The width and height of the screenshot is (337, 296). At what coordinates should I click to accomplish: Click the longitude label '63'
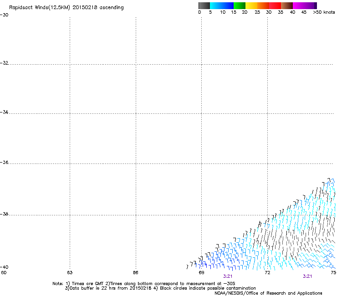coord(70,273)
